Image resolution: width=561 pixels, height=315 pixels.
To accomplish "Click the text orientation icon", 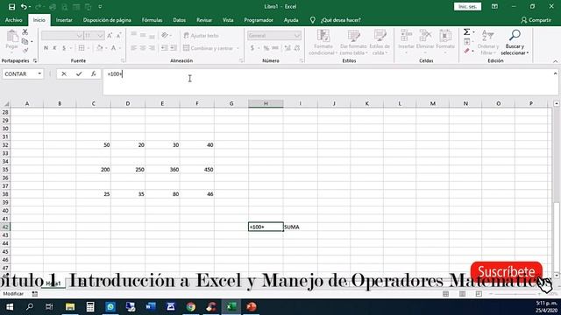I will pyautogui.click(x=165, y=35).
